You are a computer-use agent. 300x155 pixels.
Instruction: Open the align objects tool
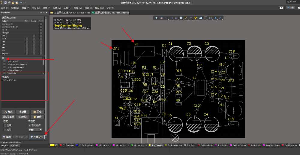click(x=176, y=18)
